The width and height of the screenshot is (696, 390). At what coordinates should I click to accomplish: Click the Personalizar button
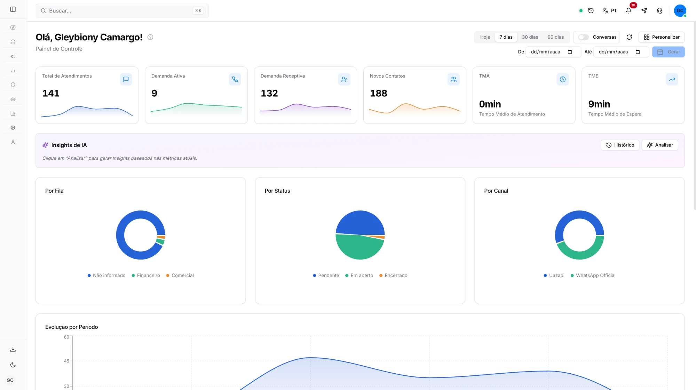click(x=662, y=37)
